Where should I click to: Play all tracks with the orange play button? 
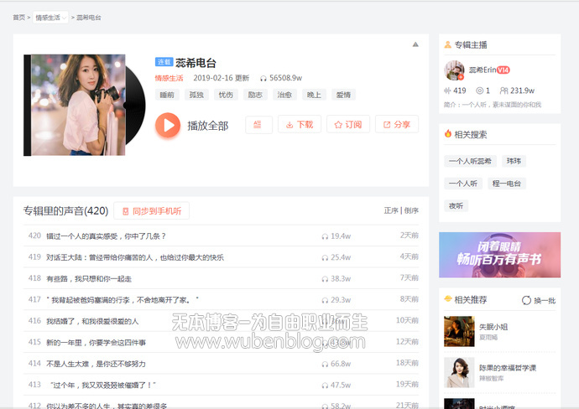168,125
